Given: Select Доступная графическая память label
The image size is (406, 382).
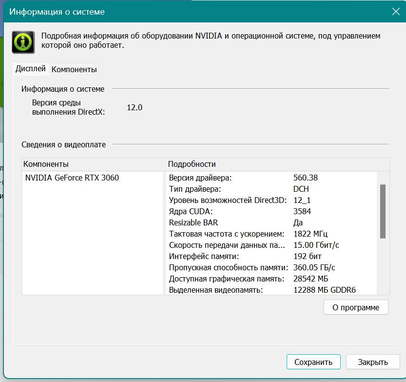Looking at the screenshot, I should (x=227, y=279).
